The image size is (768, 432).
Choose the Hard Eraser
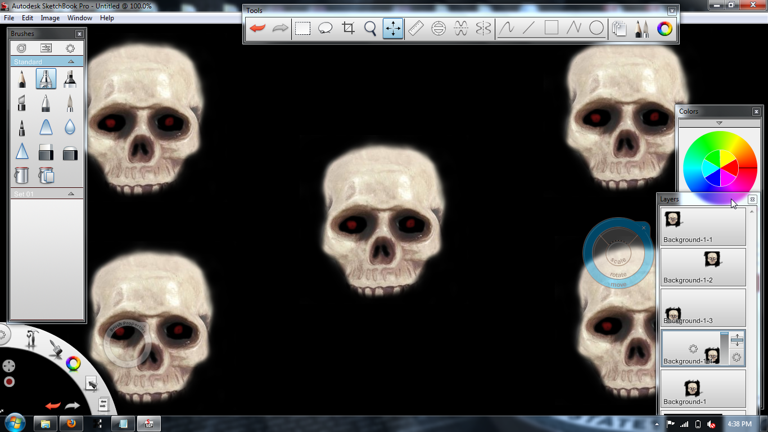pos(46,152)
